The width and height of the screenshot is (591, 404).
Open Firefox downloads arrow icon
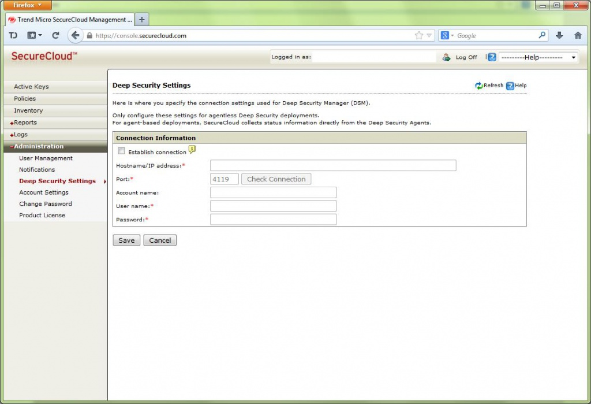point(559,35)
